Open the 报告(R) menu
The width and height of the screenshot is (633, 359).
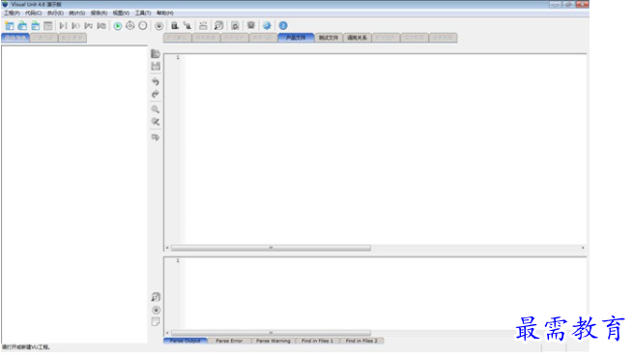click(x=99, y=13)
